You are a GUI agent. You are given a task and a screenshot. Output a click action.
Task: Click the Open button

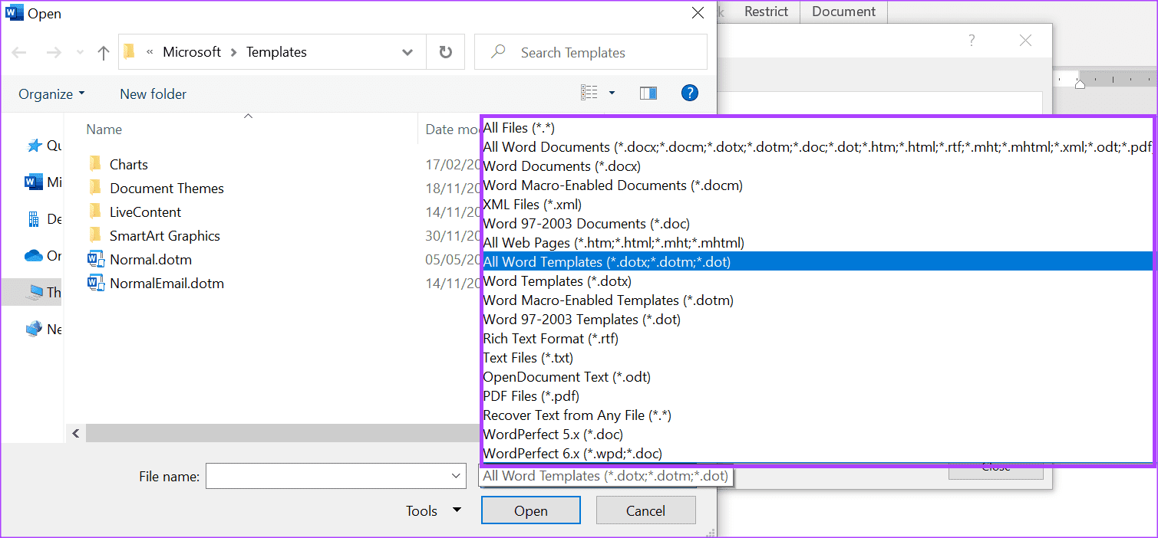click(x=531, y=510)
